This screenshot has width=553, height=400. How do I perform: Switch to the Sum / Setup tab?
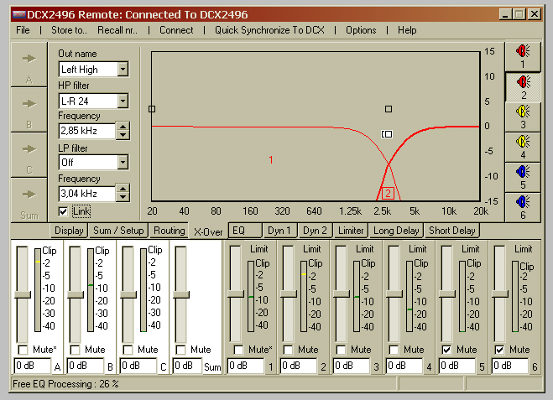[x=118, y=231]
